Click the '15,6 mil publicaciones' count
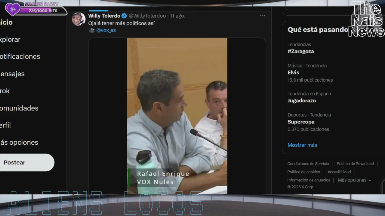The height and width of the screenshot is (216, 385). [310, 80]
